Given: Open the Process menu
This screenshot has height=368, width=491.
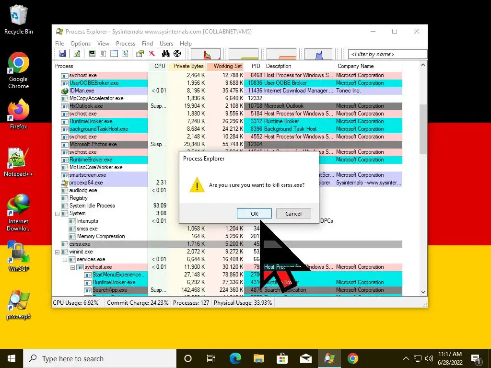Looking at the screenshot, I should point(126,44).
